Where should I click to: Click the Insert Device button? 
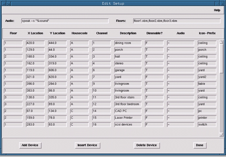pos(87,145)
